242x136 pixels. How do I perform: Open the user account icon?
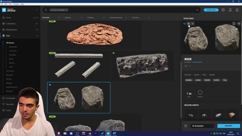click(237, 10)
